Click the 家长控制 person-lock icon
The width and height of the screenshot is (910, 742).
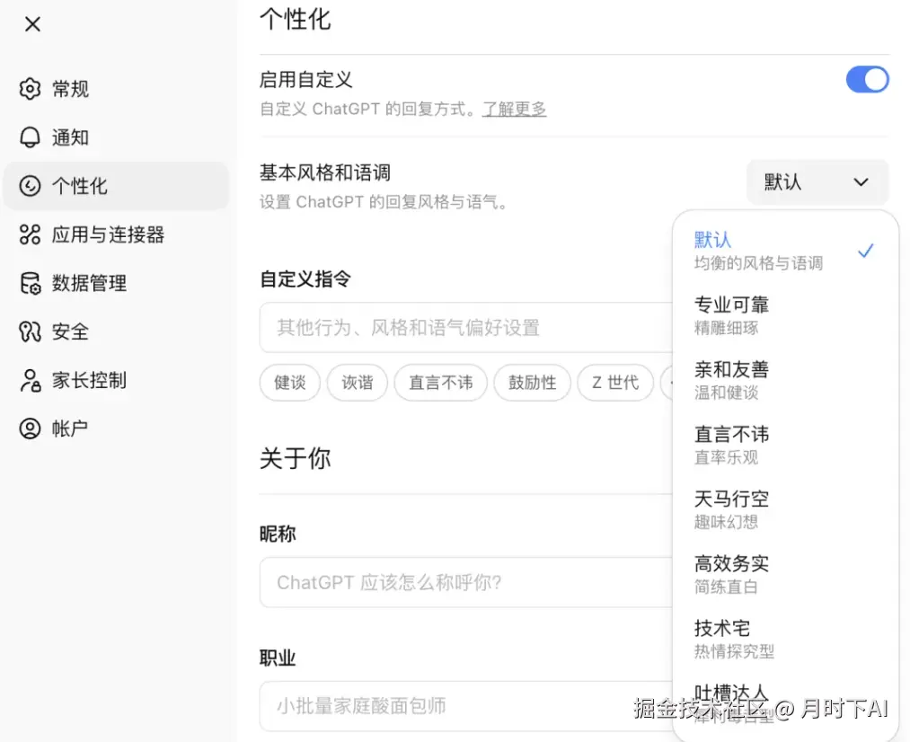point(31,380)
